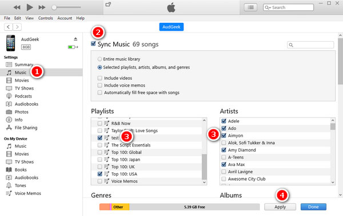Uncheck artist Amy Diamond
The height and width of the screenshot is (216, 343).
point(224,150)
